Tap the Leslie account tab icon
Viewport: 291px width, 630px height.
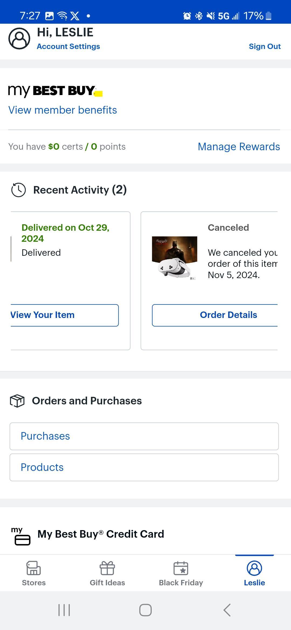coord(254,568)
